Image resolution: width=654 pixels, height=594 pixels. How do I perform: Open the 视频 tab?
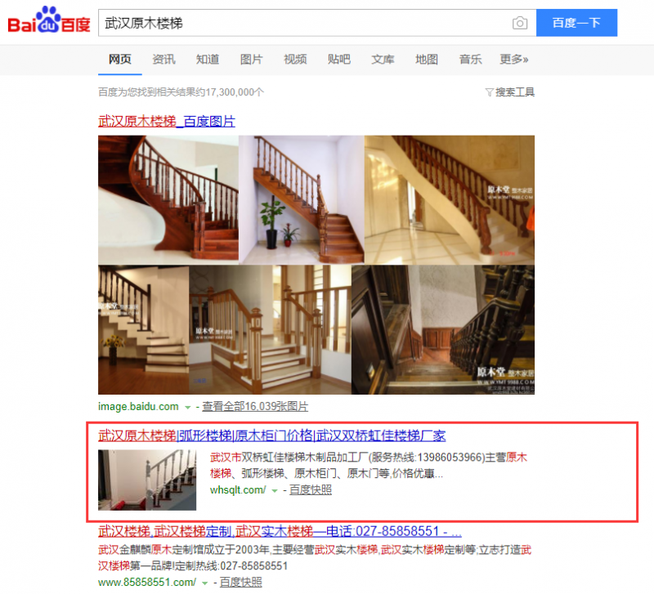pyautogui.click(x=295, y=59)
